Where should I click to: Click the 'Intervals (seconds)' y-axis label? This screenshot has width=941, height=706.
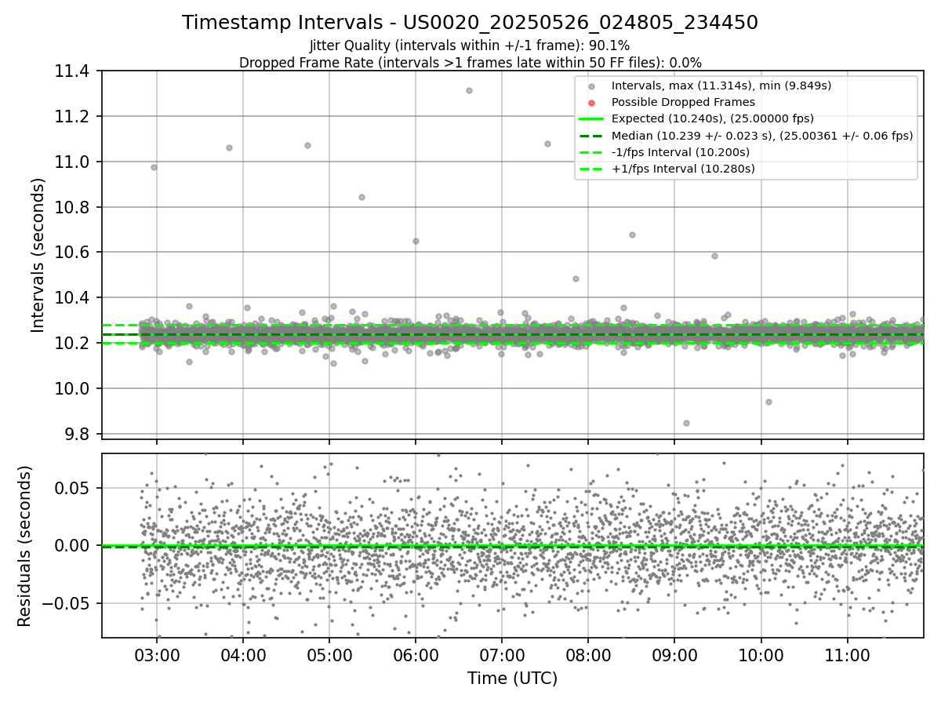38,255
